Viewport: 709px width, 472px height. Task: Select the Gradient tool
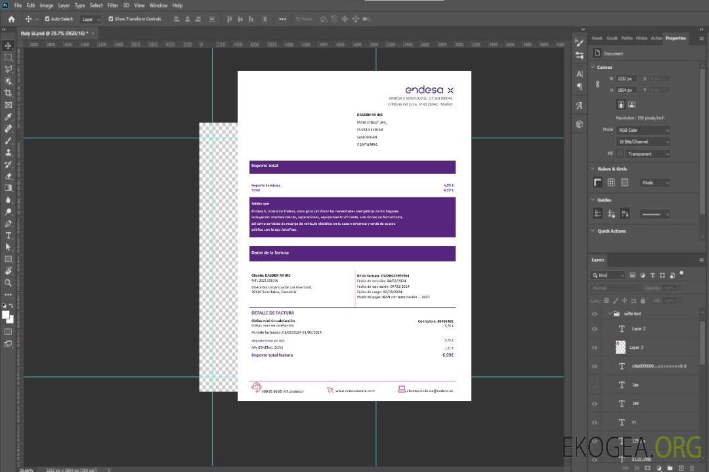[8, 188]
